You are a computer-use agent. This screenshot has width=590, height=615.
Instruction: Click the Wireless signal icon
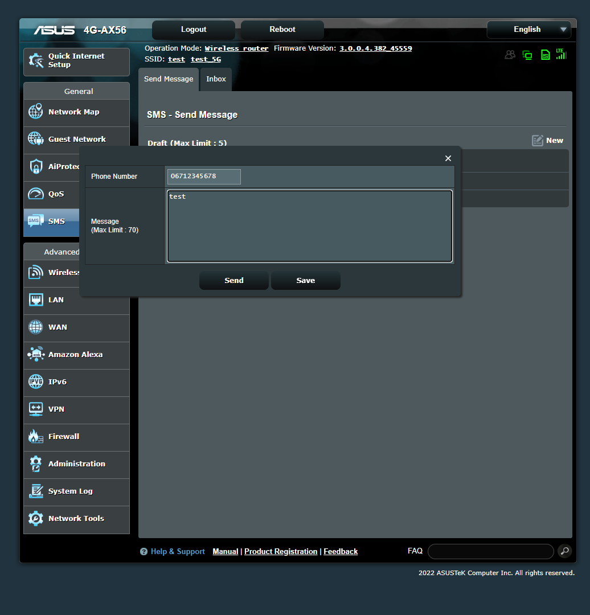(x=36, y=272)
